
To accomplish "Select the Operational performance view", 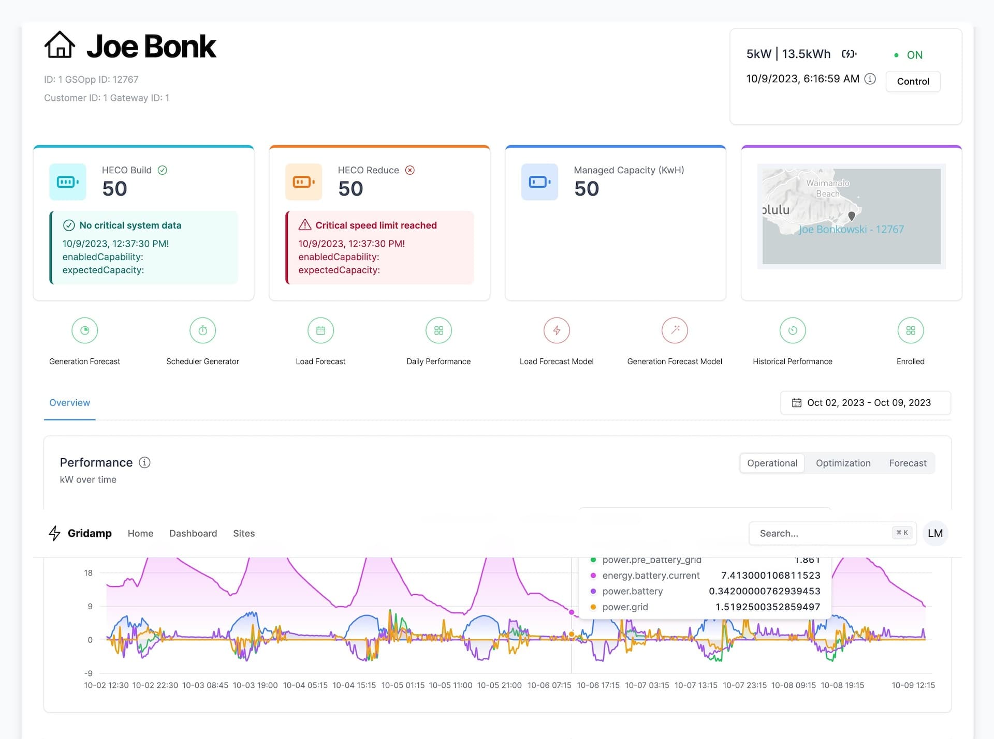I will pos(771,463).
